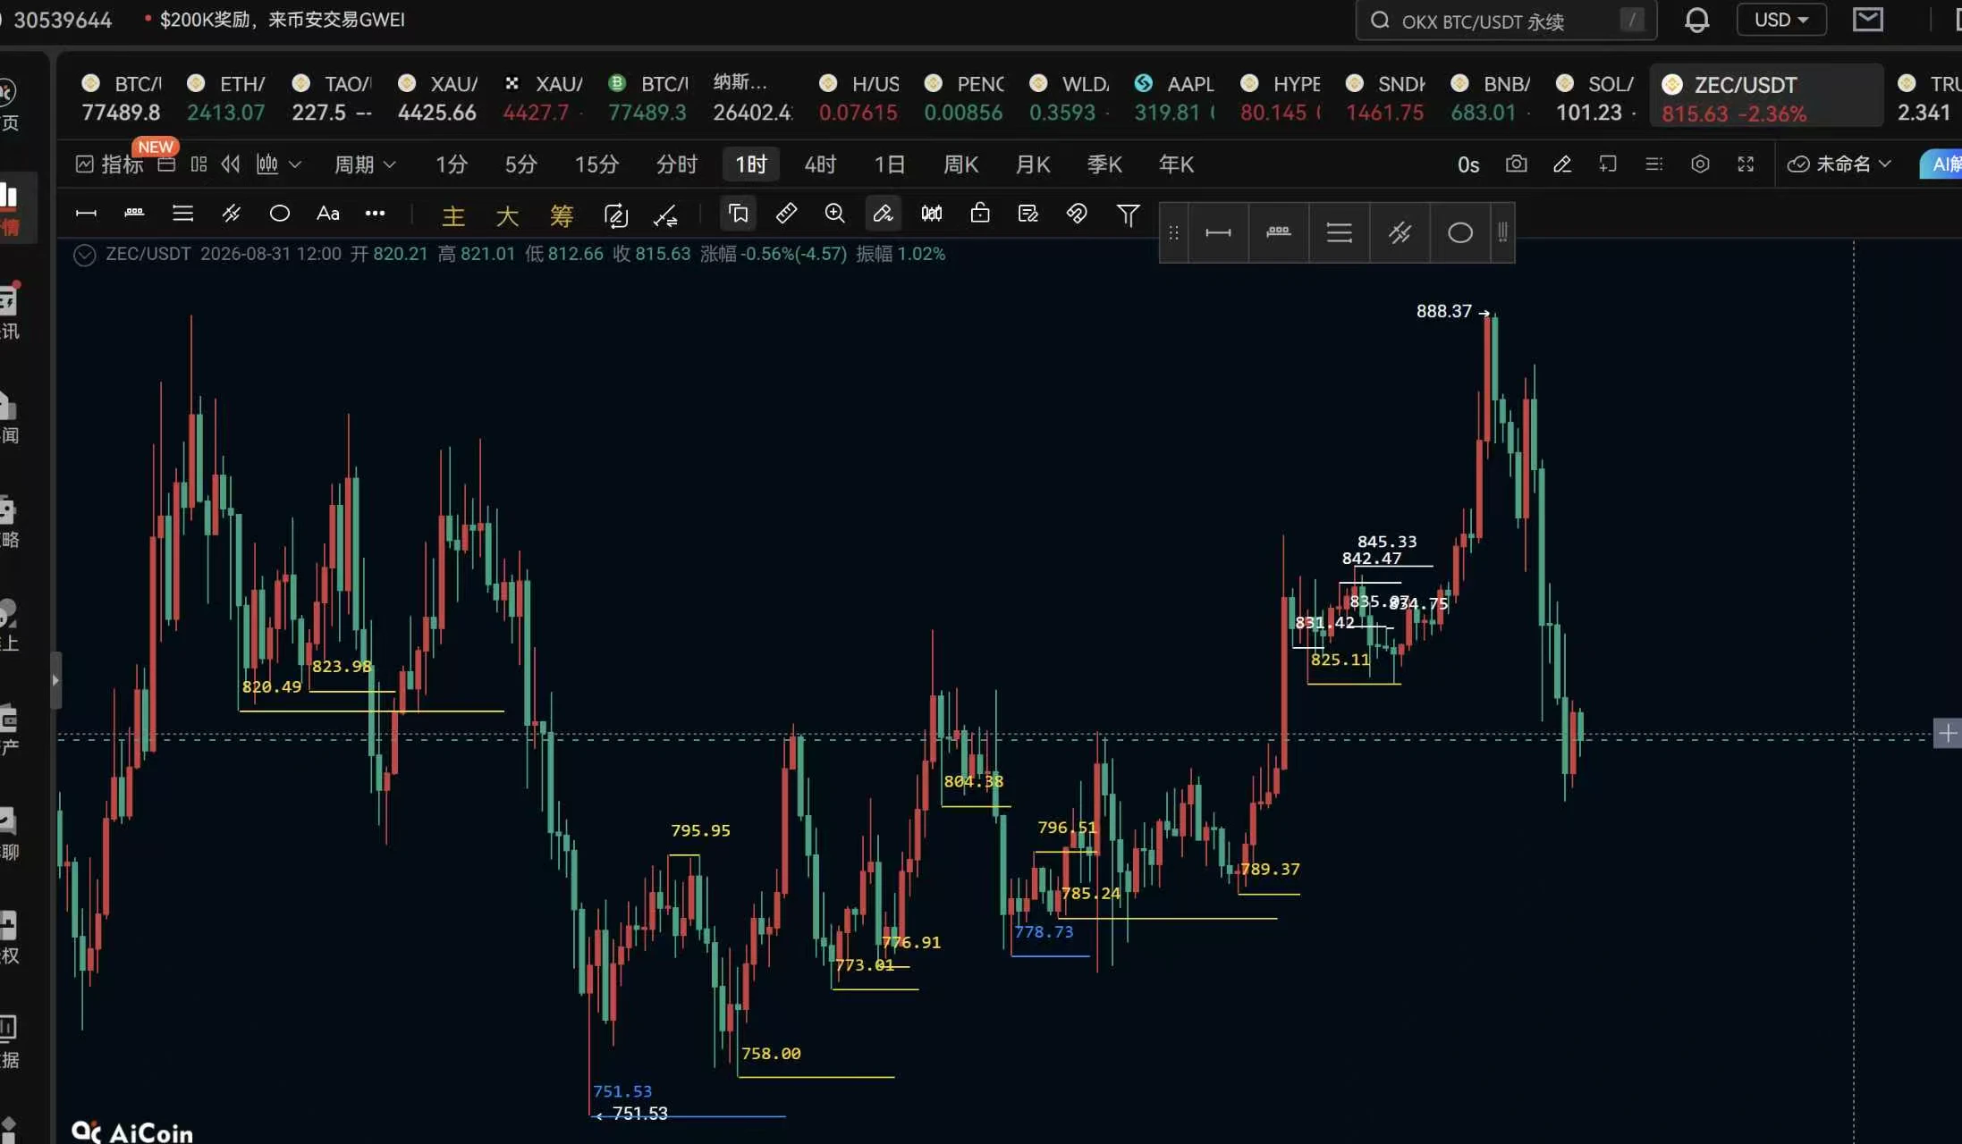Click the OKX BTC/USDT search field

pyautogui.click(x=1506, y=21)
